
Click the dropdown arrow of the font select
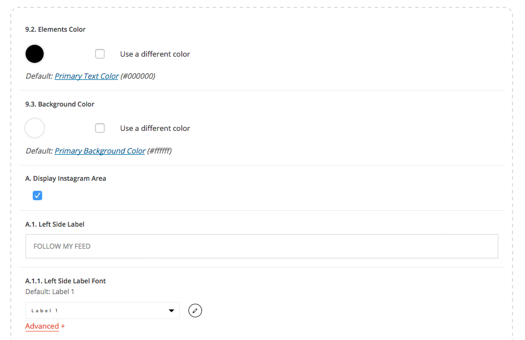click(x=171, y=311)
